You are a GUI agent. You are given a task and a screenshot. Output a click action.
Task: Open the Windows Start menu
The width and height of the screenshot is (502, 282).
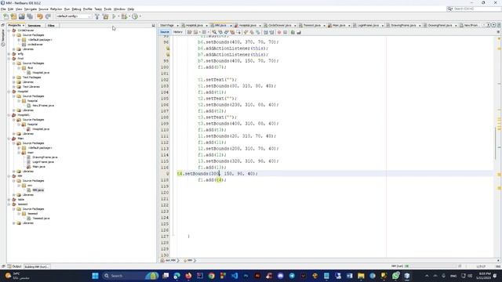click(95, 276)
